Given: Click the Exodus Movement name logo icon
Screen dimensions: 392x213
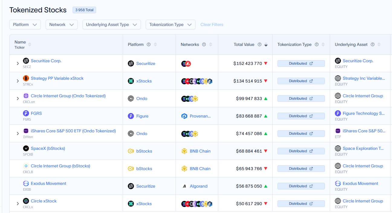Looking at the screenshot, I should click(x=26, y=183).
